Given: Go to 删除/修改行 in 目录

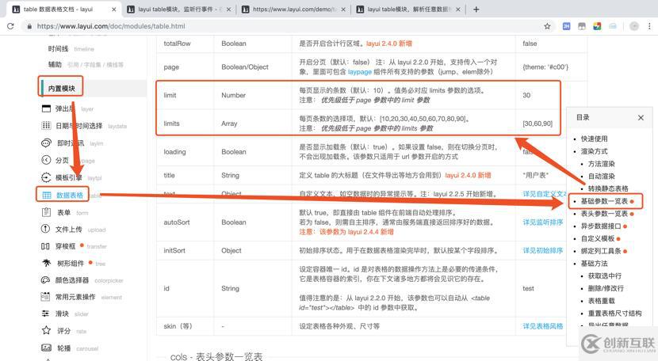Looking at the screenshot, I should coord(606,288).
